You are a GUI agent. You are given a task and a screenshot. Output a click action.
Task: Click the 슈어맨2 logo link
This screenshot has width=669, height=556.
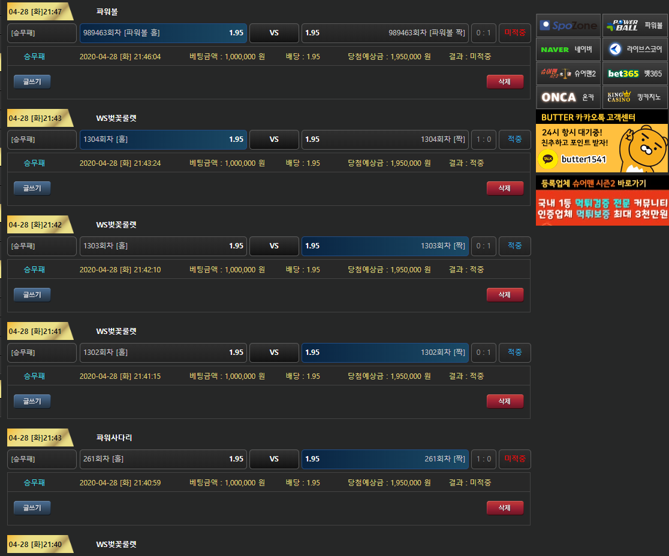(568, 73)
